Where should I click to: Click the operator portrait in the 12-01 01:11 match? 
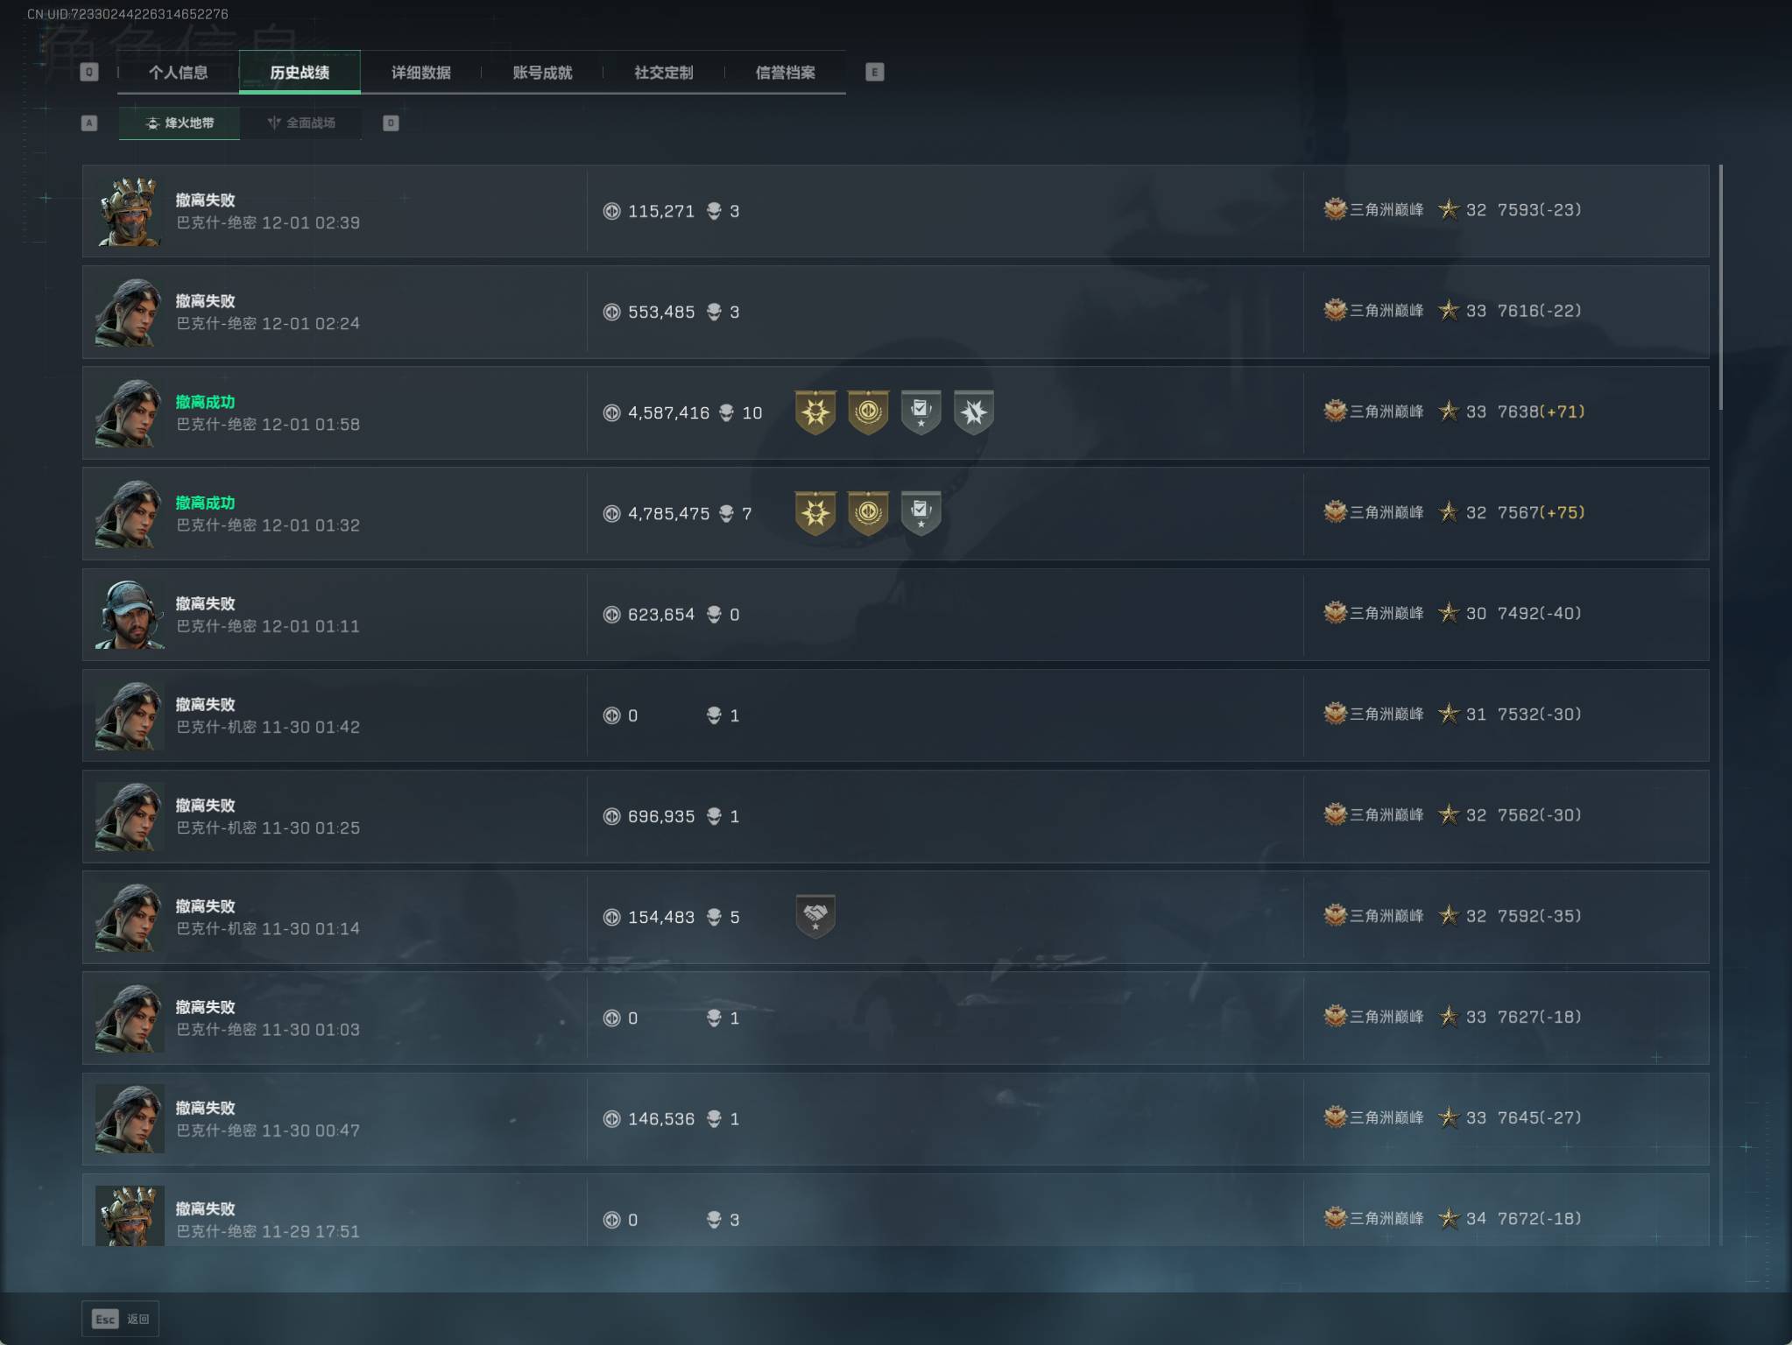(130, 615)
